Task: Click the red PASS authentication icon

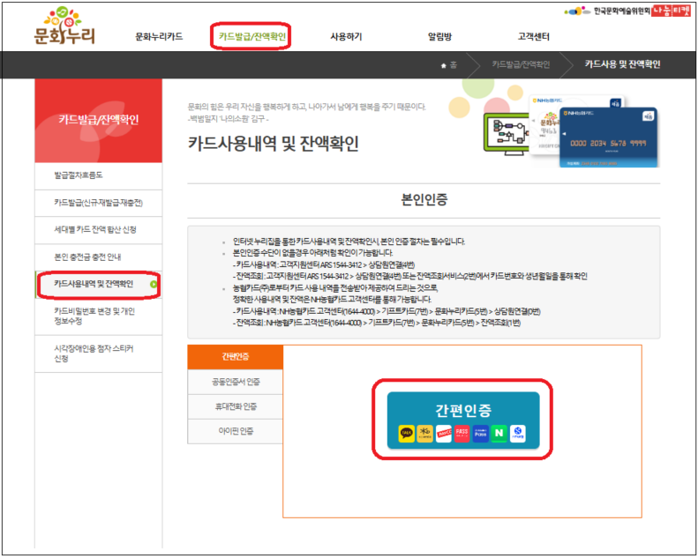Action: [x=462, y=433]
